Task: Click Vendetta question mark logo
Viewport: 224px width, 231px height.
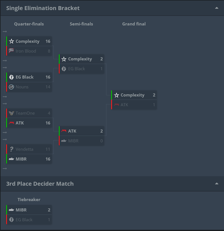Action: coord(11,149)
